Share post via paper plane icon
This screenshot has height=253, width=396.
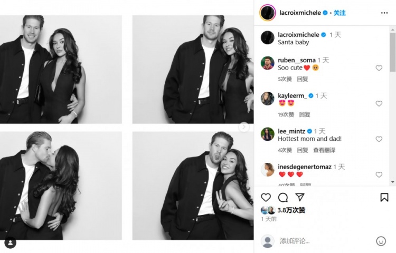coord(299,197)
